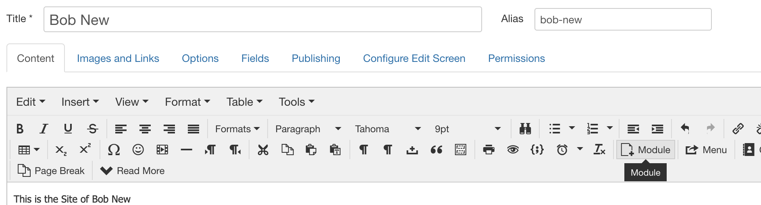Undo the last action
Image resolution: width=761 pixels, height=205 pixels.
685,129
